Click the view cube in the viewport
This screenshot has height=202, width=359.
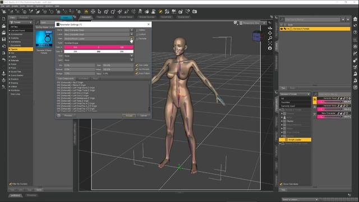256,37
